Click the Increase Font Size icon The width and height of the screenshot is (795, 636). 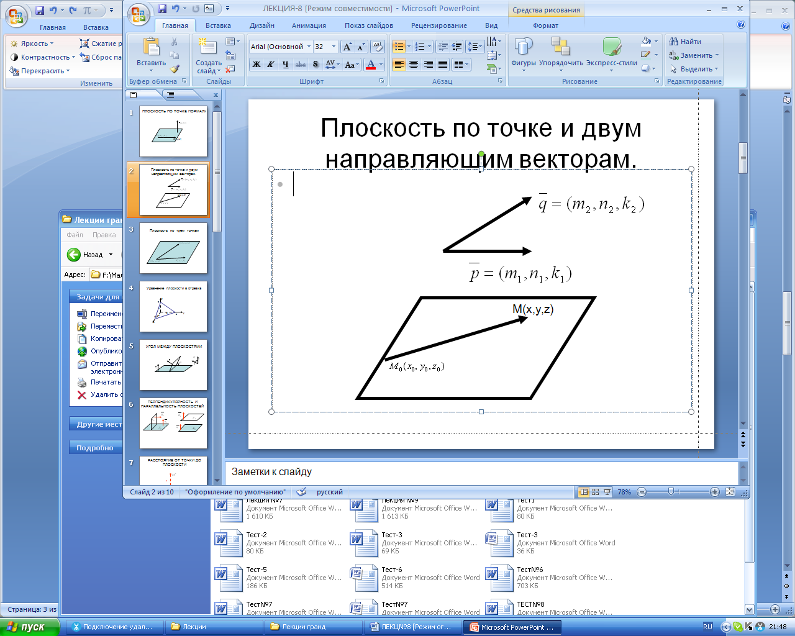(347, 47)
